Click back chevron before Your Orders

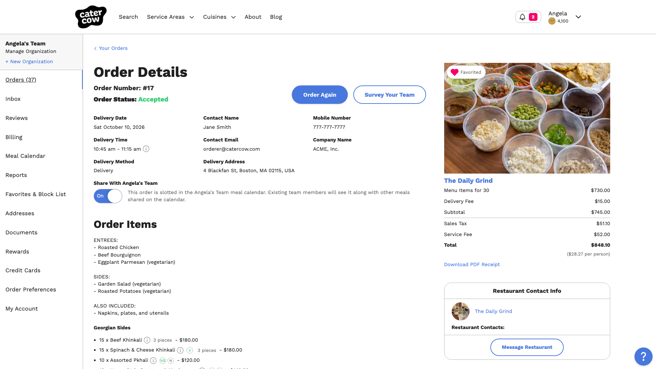[95, 49]
